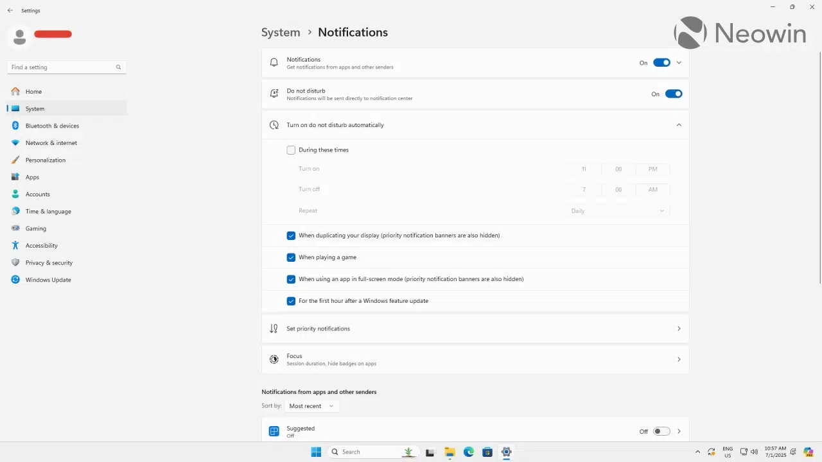Uncheck When playing a game
Screen dimensions: 822x462
pos(291,257)
